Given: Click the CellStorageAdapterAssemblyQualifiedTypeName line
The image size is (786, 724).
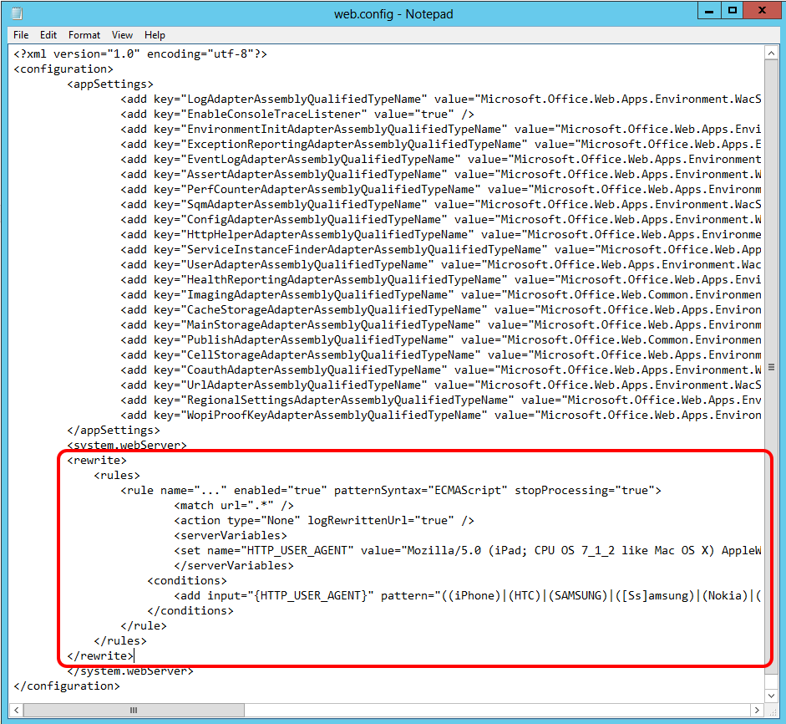Looking at the screenshot, I should pos(441,354).
